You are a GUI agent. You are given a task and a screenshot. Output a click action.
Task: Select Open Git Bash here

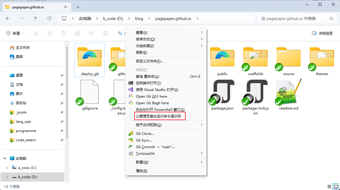click(x=152, y=103)
